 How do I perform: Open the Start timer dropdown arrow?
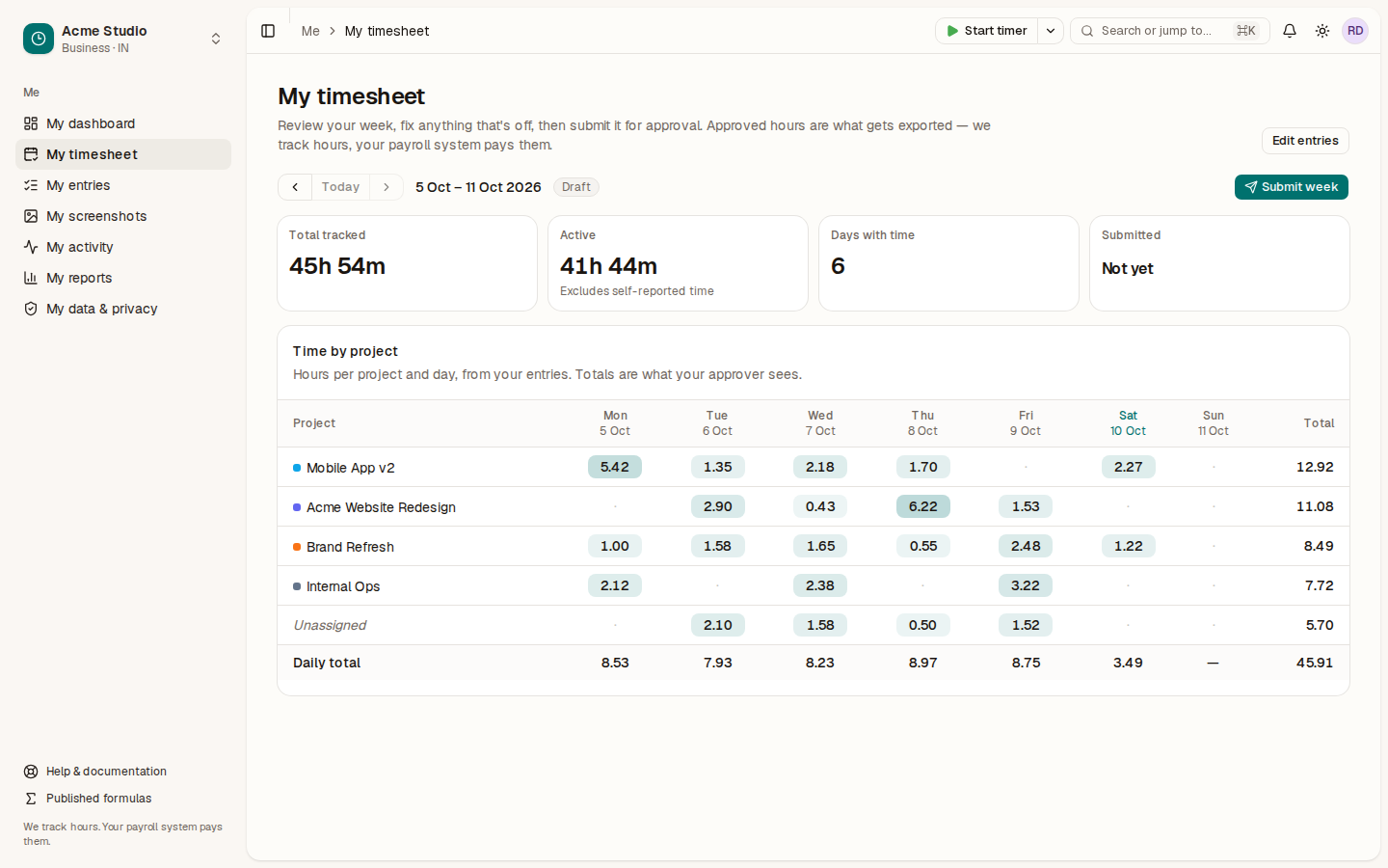[x=1051, y=31]
